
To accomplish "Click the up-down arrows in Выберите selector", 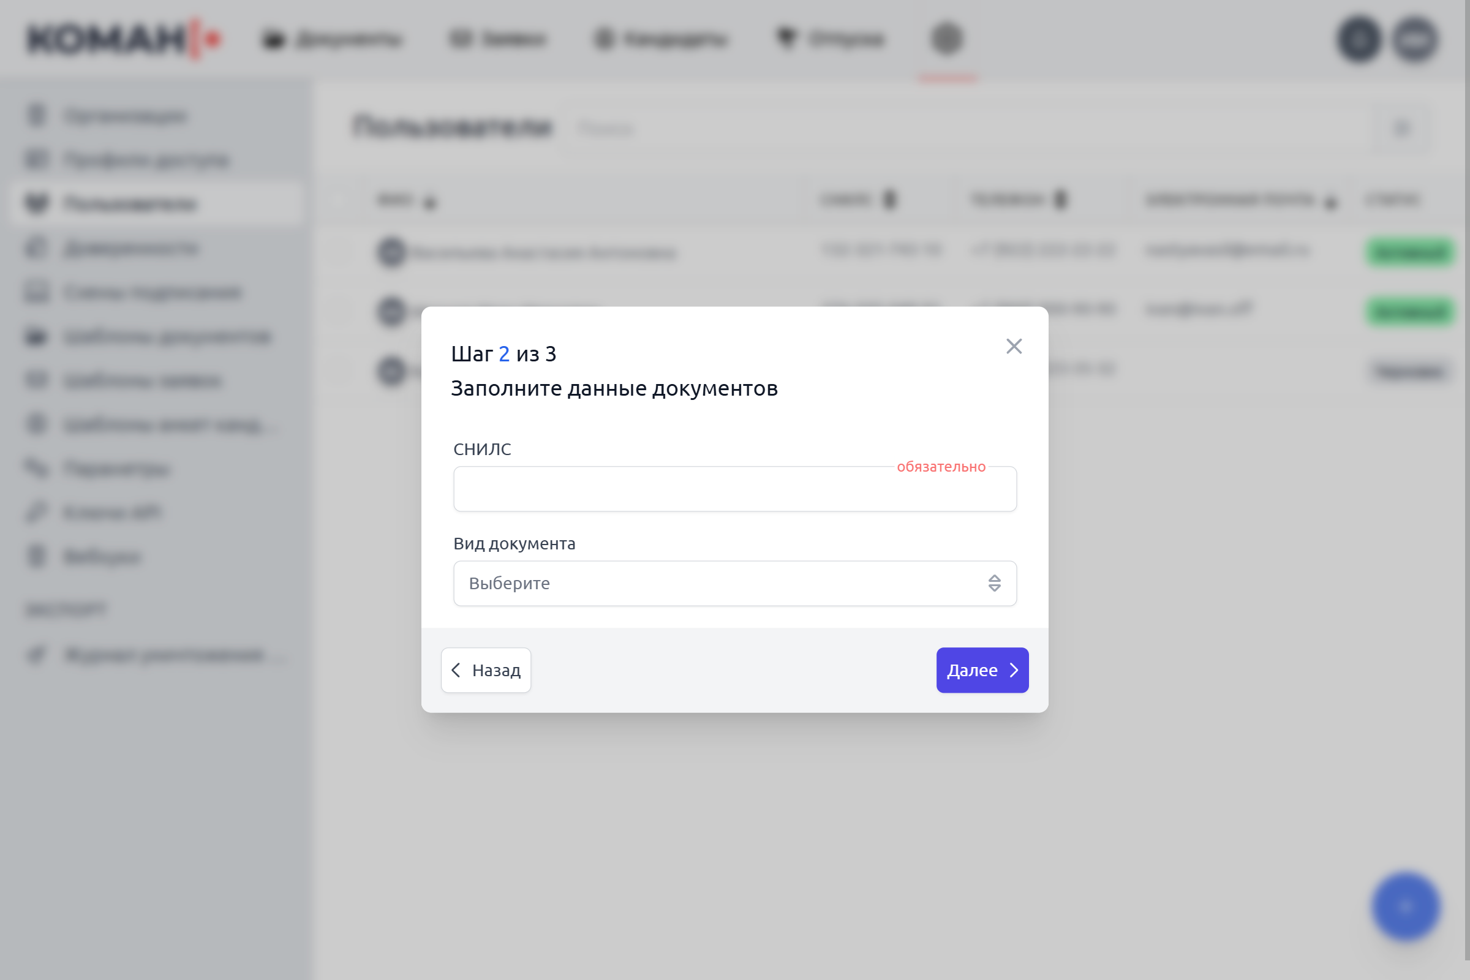I will (994, 583).
